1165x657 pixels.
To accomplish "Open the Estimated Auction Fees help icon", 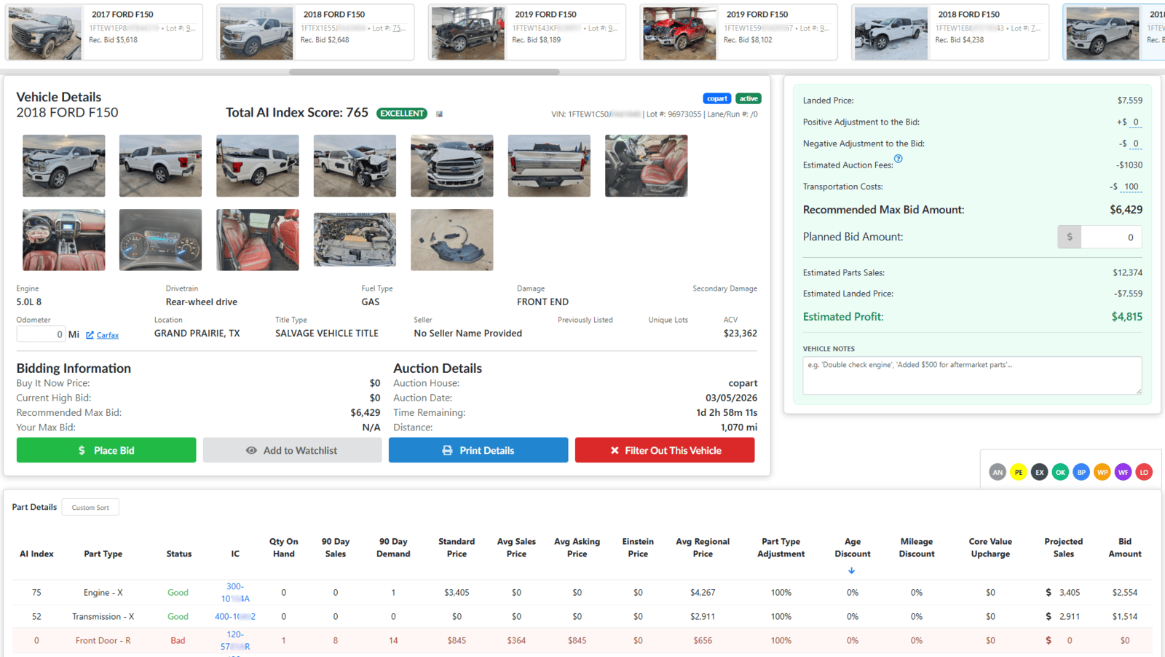I will tap(898, 159).
